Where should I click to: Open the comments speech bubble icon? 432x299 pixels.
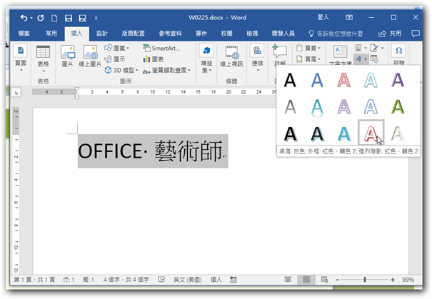tap(416, 34)
